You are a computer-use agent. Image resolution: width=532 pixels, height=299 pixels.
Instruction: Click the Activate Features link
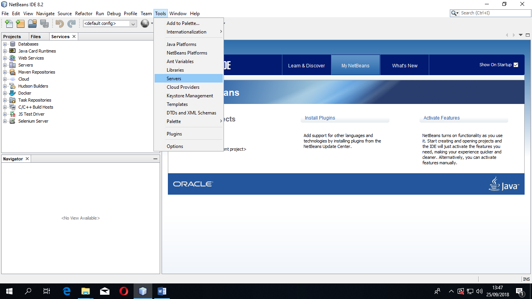click(x=440, y=118)
